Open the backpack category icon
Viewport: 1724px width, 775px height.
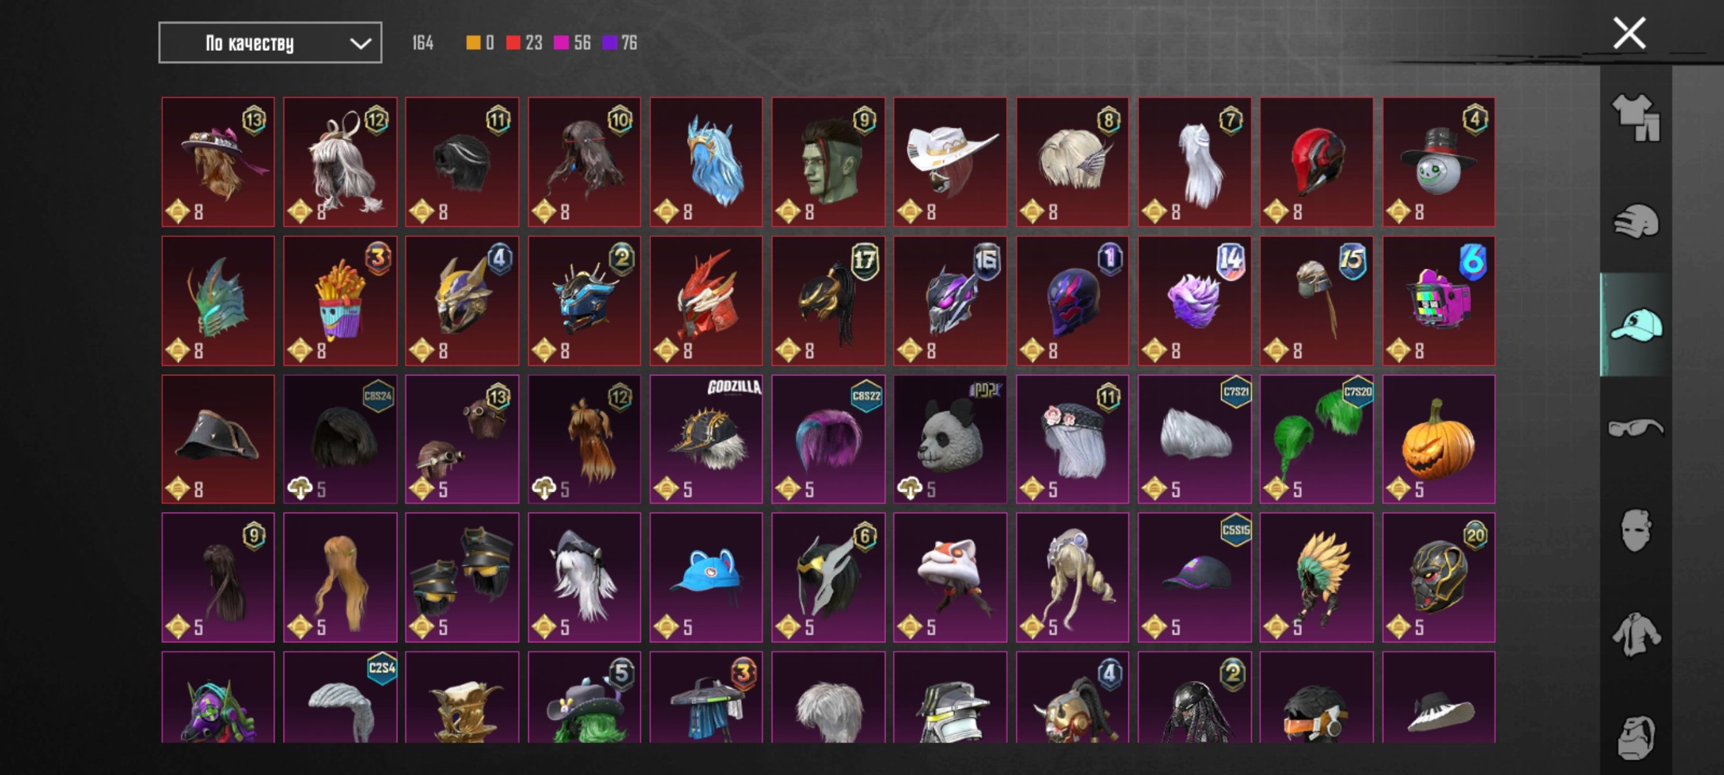1636,738
